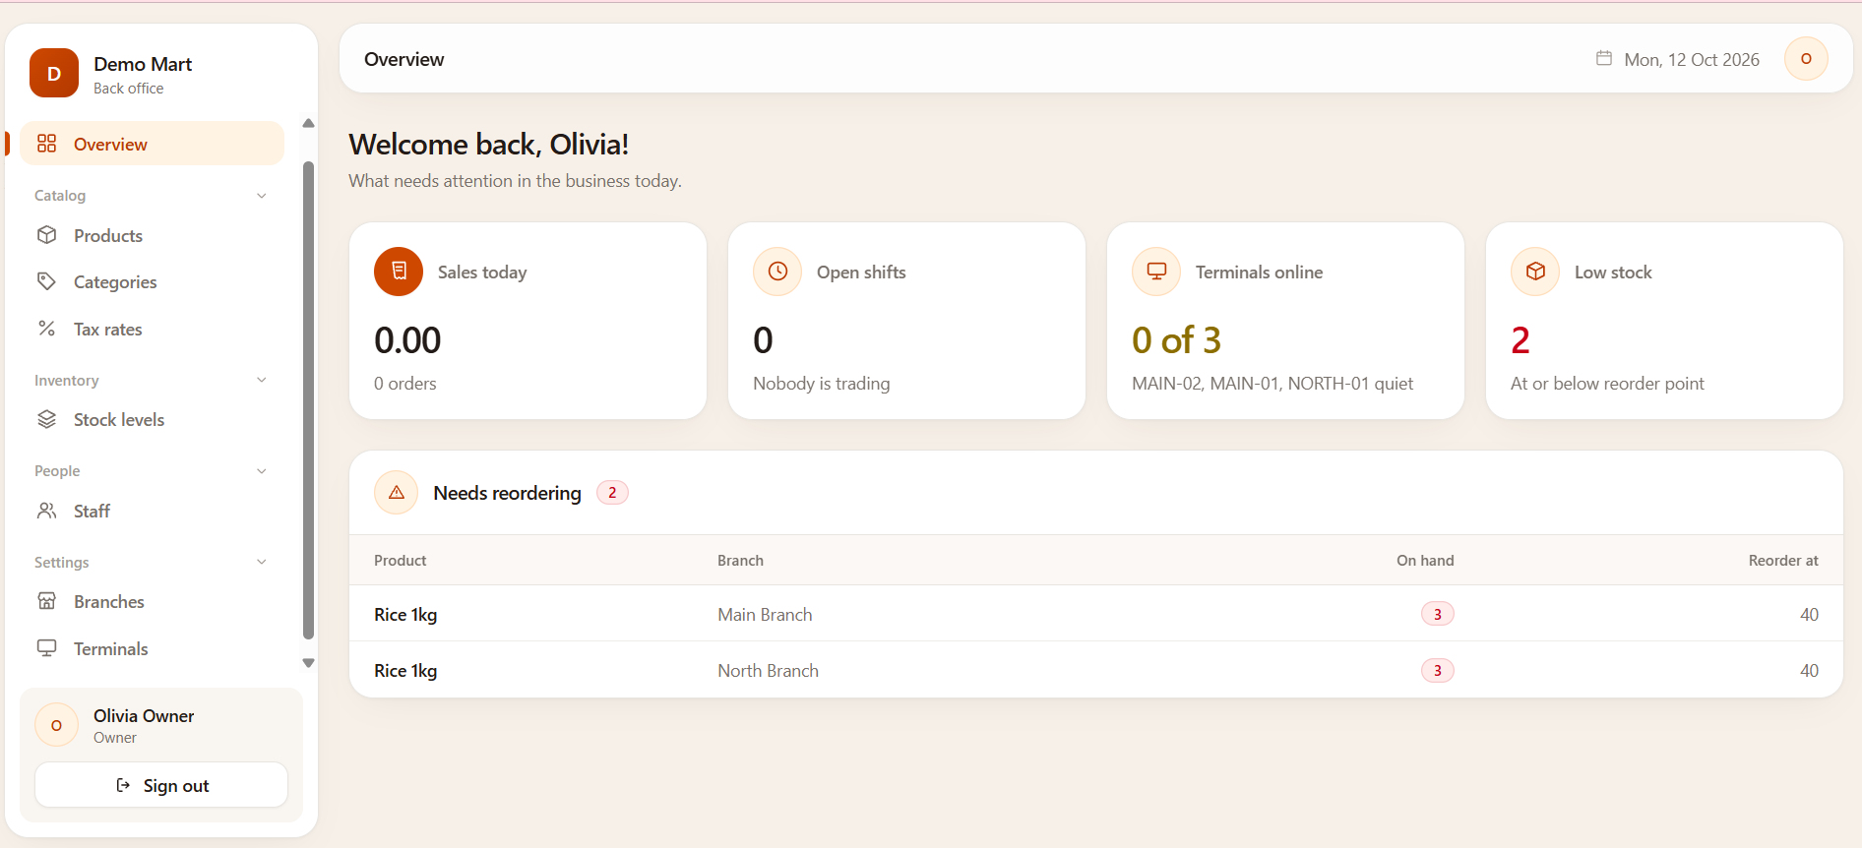This screenshot has width=1862, height=848.
Task: Click Olivia Owner avatar in sidebar footer
Action: [x=56, y=725]
